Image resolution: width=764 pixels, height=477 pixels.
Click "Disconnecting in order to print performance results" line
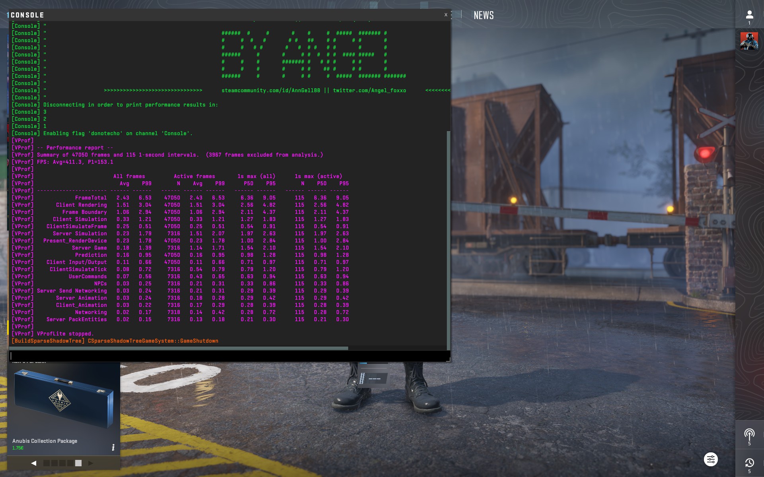[131, 105]
